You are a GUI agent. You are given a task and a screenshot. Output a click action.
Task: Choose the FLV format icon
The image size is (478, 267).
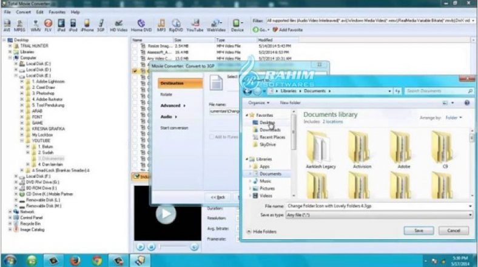(x=48, y=25)
